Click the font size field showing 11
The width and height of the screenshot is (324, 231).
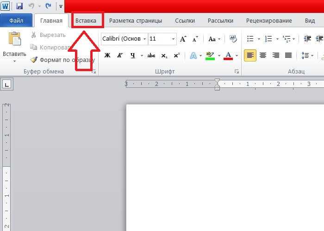point(159,39)
